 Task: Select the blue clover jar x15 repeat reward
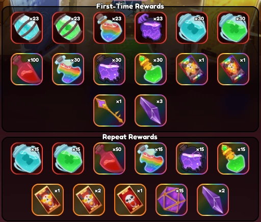point(27,158)
